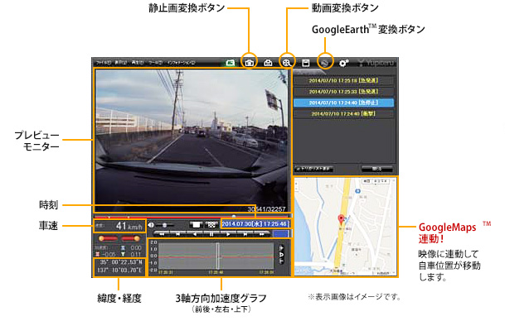The height and width of the screenshot is (321, 505).
Task: Click the next file playback button
Action: (x=245, y=234)
